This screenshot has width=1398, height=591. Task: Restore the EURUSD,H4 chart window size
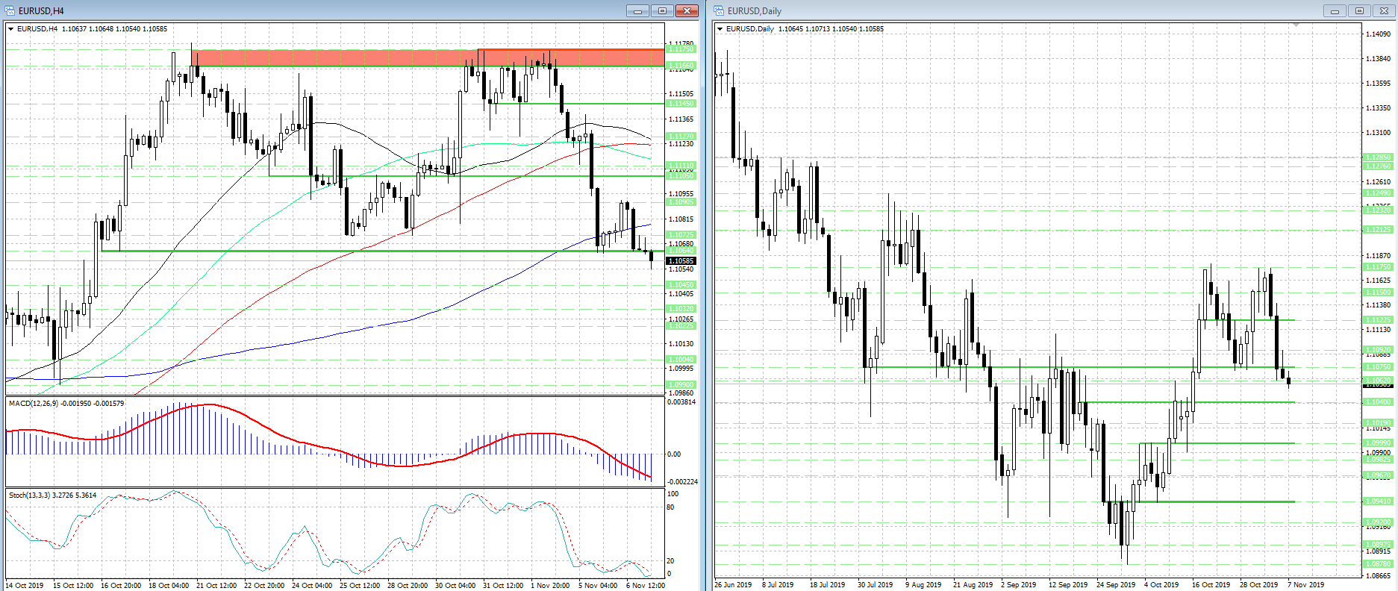[x=662, y=10]
